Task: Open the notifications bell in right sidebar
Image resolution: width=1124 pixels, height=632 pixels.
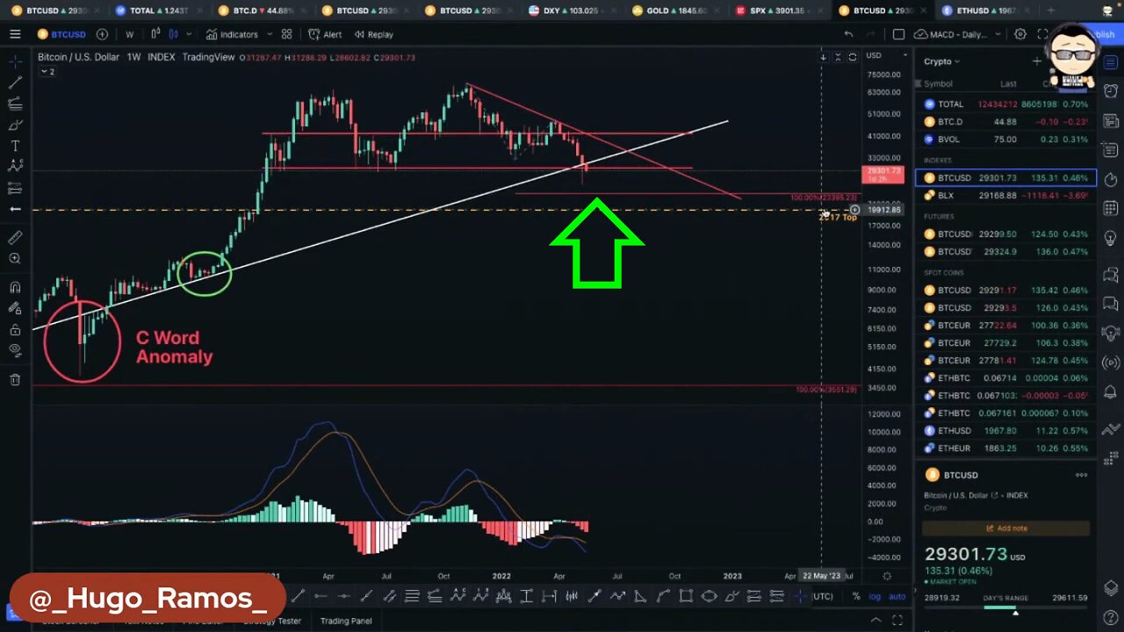Action: (x=1111, y=392)
